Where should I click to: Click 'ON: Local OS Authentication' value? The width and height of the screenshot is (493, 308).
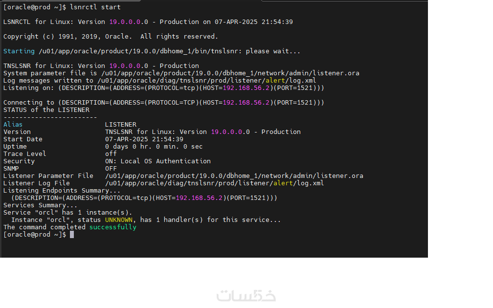pyautogui.click(x=158, y=161)
